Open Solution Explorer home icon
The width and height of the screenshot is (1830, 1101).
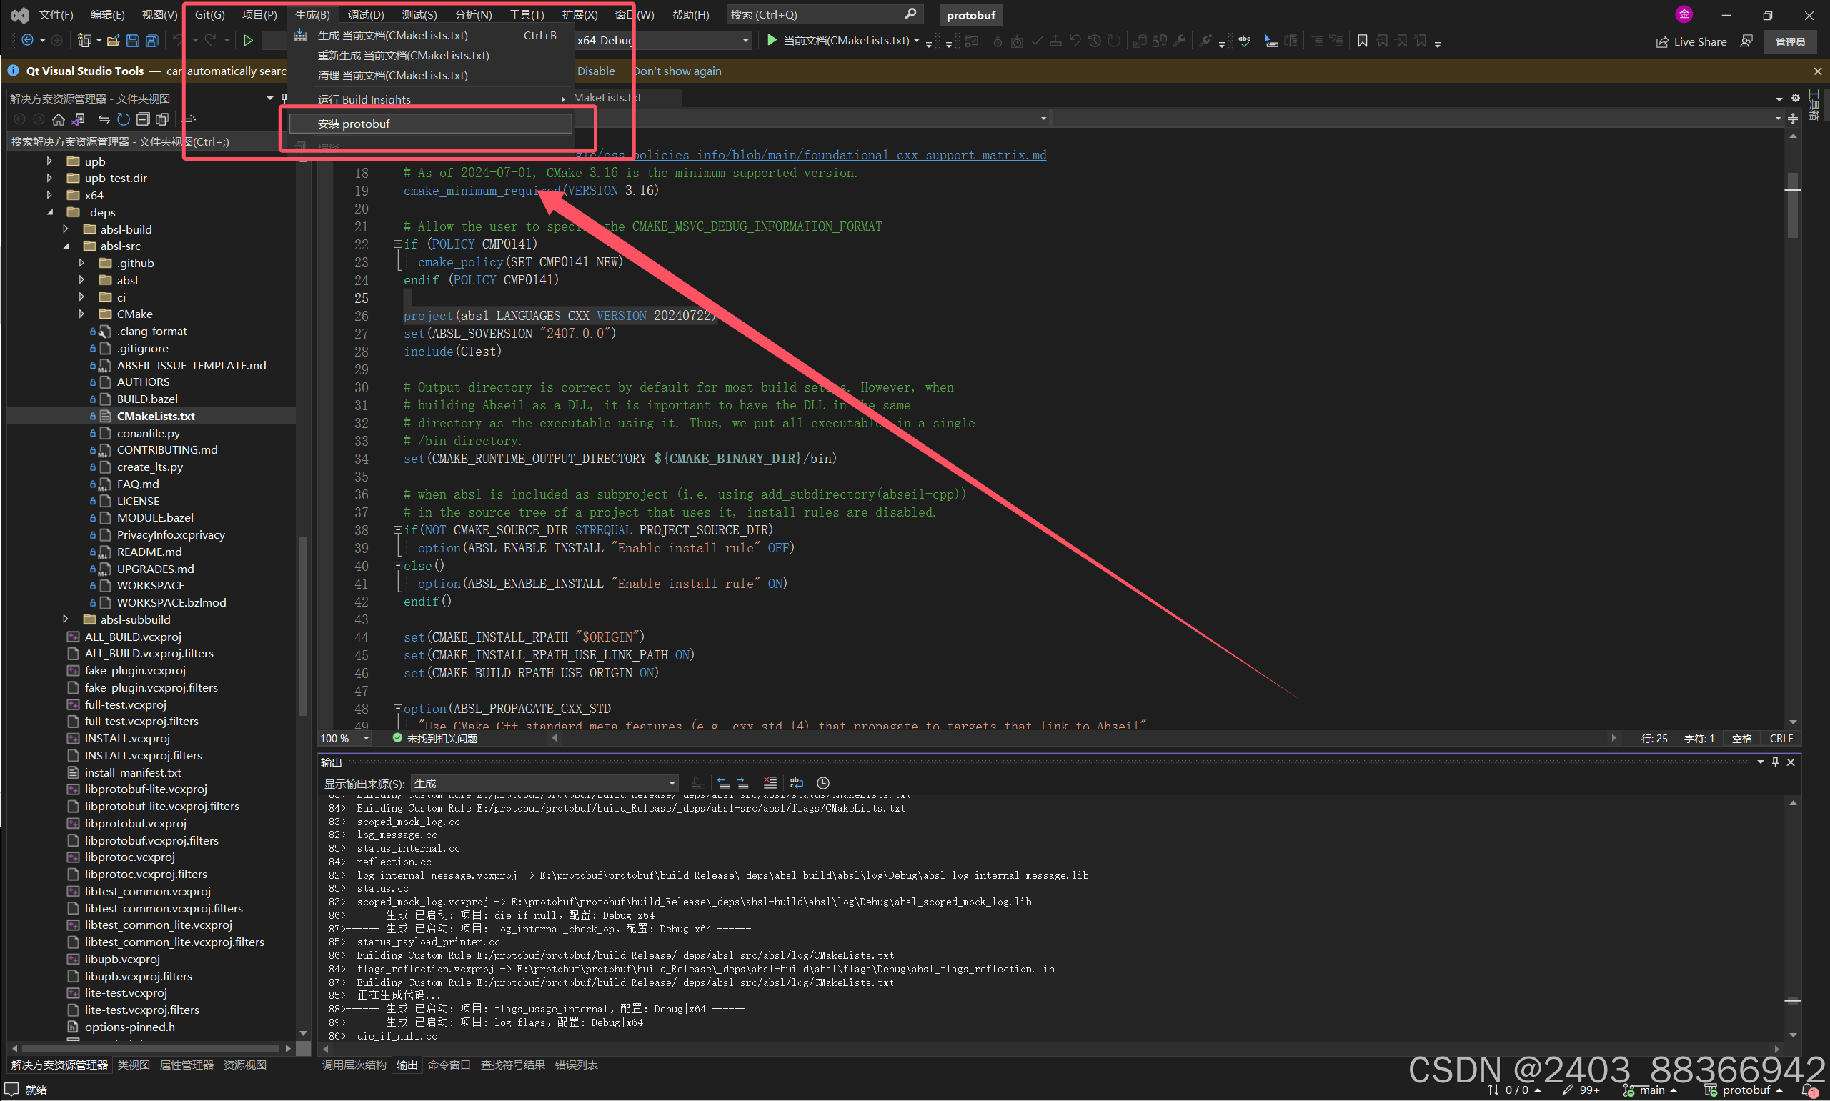[59, 119]
